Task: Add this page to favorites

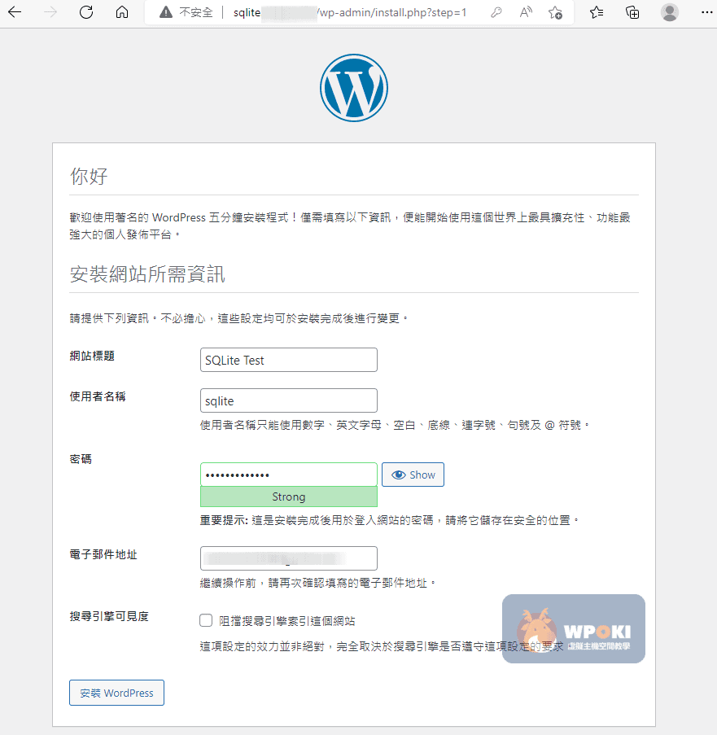Action: [555, 13]
